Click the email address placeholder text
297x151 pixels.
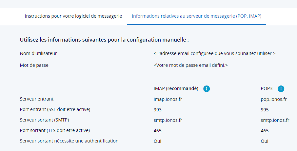pos(214,53)
